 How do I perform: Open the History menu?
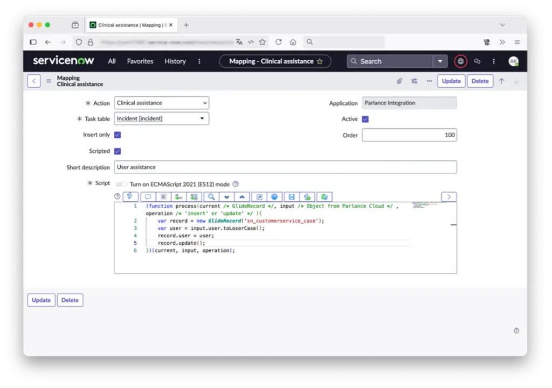(175, 61)
